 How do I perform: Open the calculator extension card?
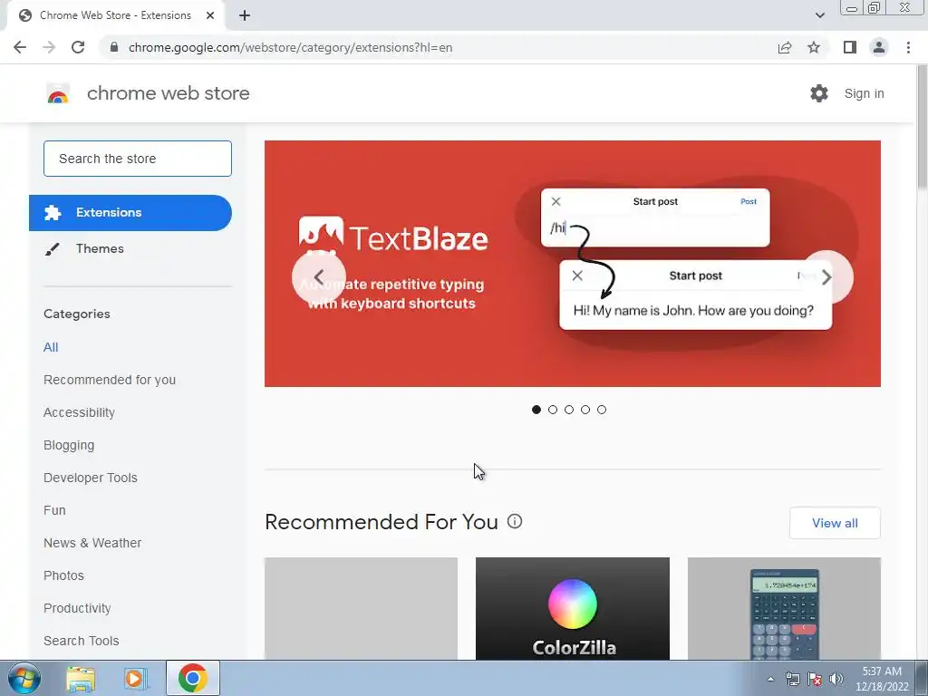click(x=784, y=608)
